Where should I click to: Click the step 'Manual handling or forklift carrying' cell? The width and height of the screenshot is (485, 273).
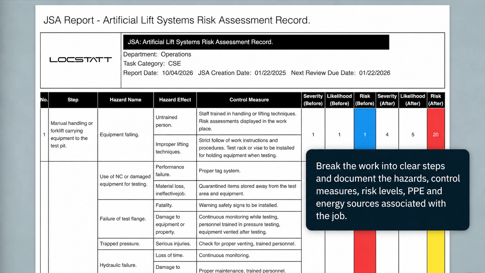(73, 135)
